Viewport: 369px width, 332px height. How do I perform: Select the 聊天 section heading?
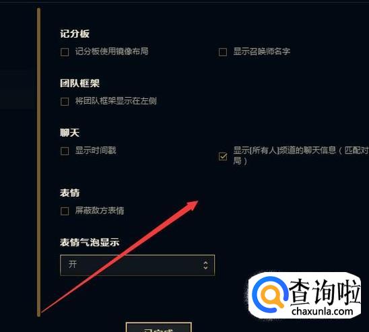coord(69,133)
